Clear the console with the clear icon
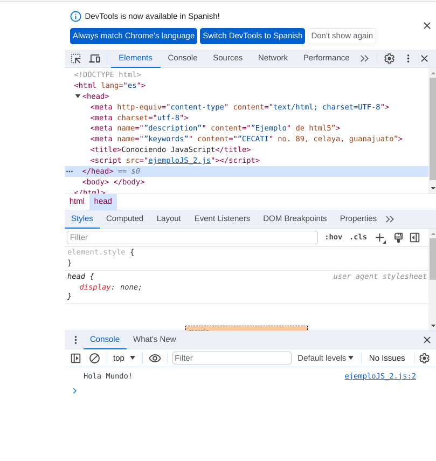 [x=94, y=358]
